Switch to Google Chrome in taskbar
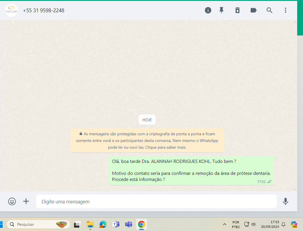This screenshot has width=303, height=231. [142, 224]
